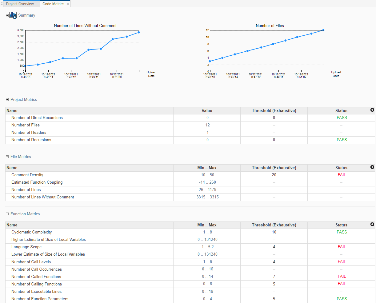Screen dimensions: 376x303
Task: Click the last data point in Number of Files chart
Action: click(323, 30)
